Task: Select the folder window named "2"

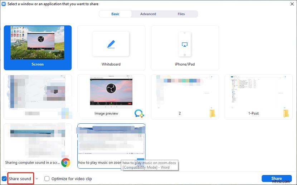Action: click(x=185, y=97)
